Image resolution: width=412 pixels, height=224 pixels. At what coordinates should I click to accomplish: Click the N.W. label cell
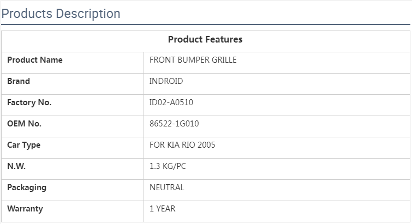[x=16, y=166]
